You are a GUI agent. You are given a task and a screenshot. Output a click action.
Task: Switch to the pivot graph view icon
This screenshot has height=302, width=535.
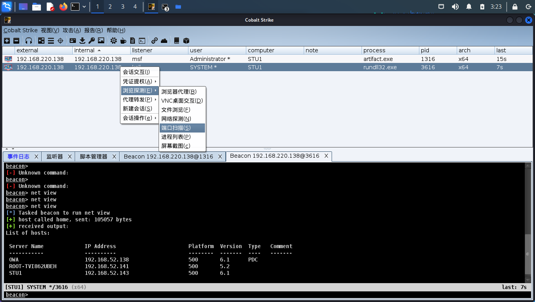point(41,41)
